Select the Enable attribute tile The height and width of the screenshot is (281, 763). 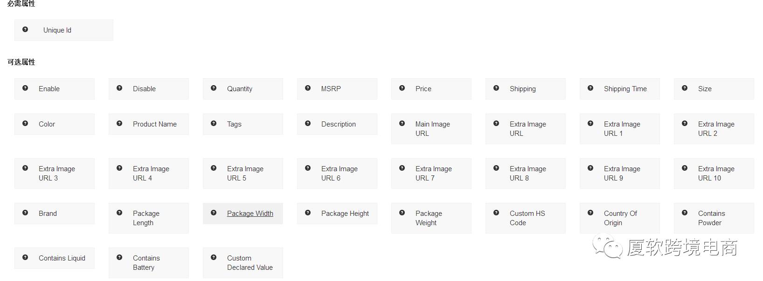(x=55, y=89)
